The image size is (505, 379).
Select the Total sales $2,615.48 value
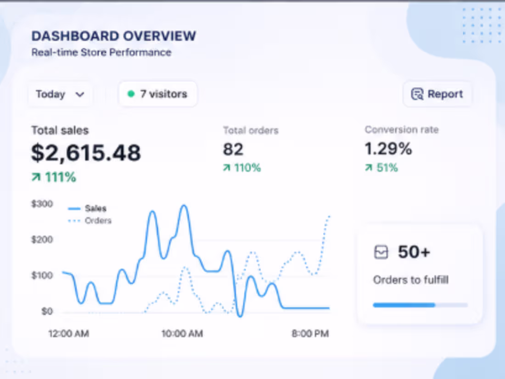point(86,153)
